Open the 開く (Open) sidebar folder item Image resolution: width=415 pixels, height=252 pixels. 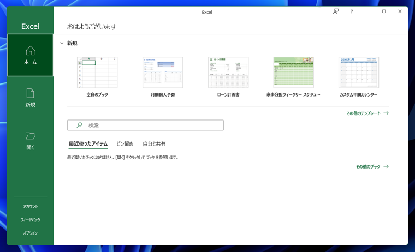tap(30, 140)
